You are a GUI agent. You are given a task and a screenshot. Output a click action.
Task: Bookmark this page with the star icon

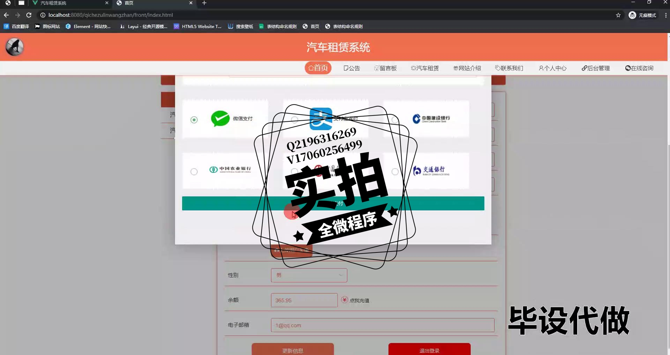[618, 15]
